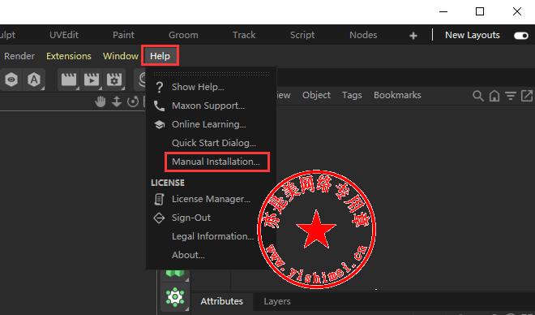
Task: Switch to the Layers tab
Action: [277, 301]
